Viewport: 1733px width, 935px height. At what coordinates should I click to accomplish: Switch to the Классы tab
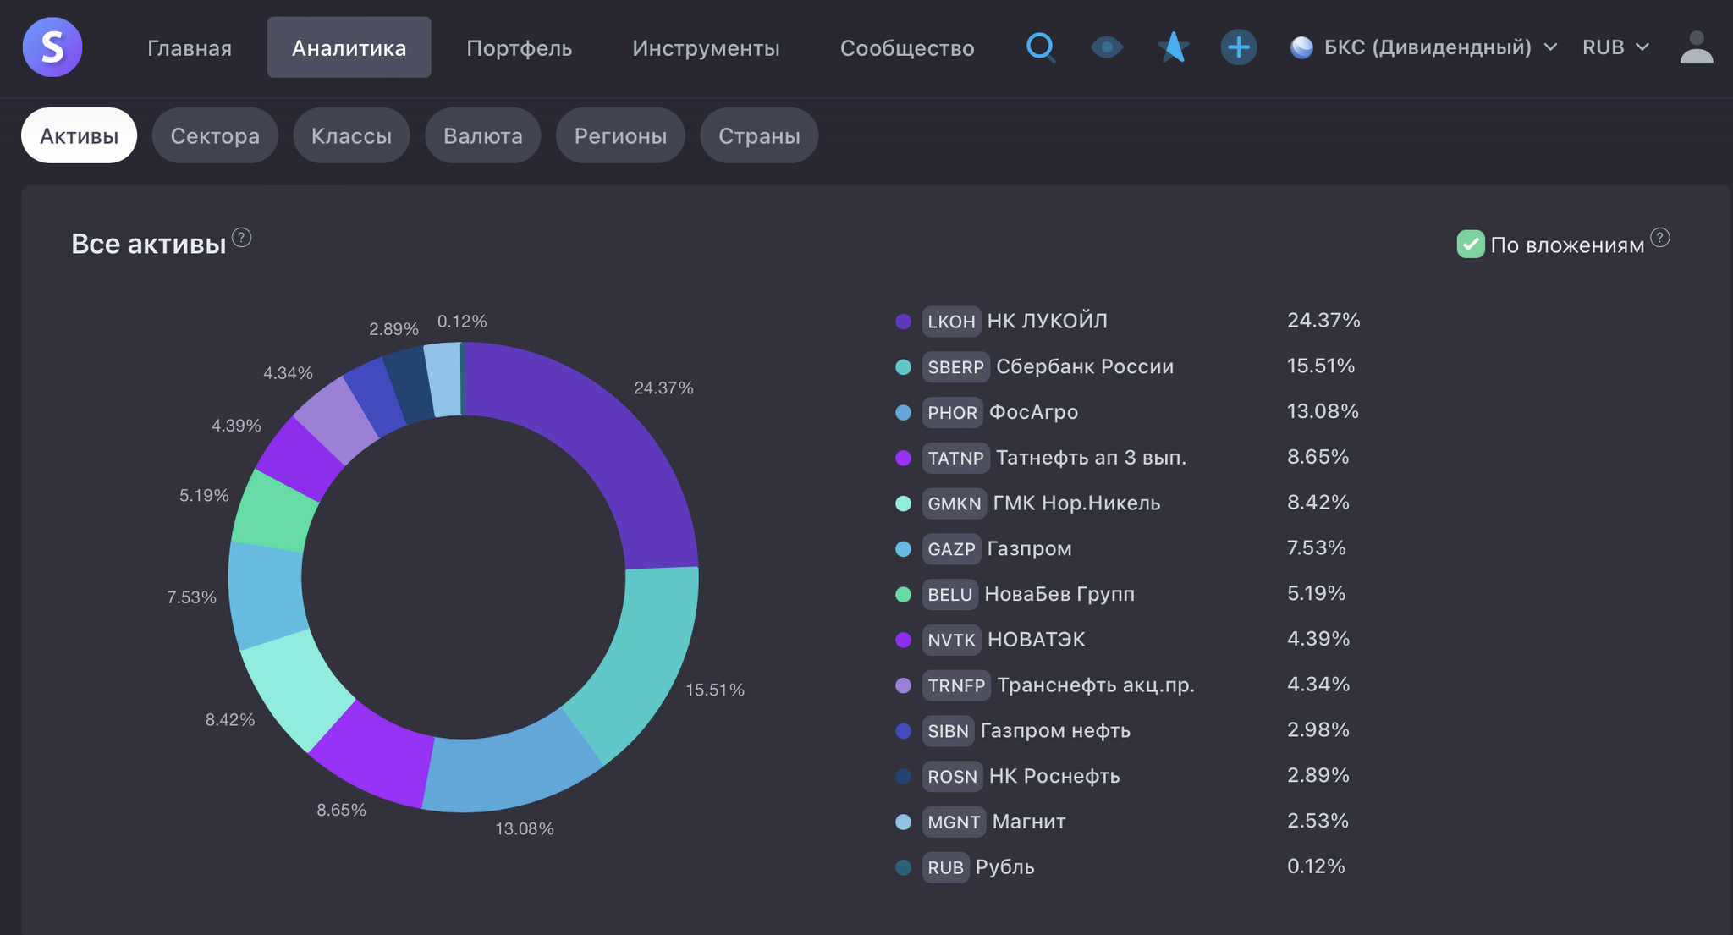(351, 135)
